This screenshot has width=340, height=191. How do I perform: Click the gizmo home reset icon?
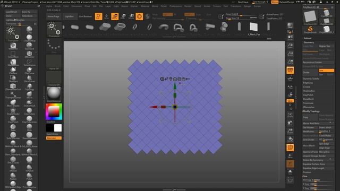point(175,79)
